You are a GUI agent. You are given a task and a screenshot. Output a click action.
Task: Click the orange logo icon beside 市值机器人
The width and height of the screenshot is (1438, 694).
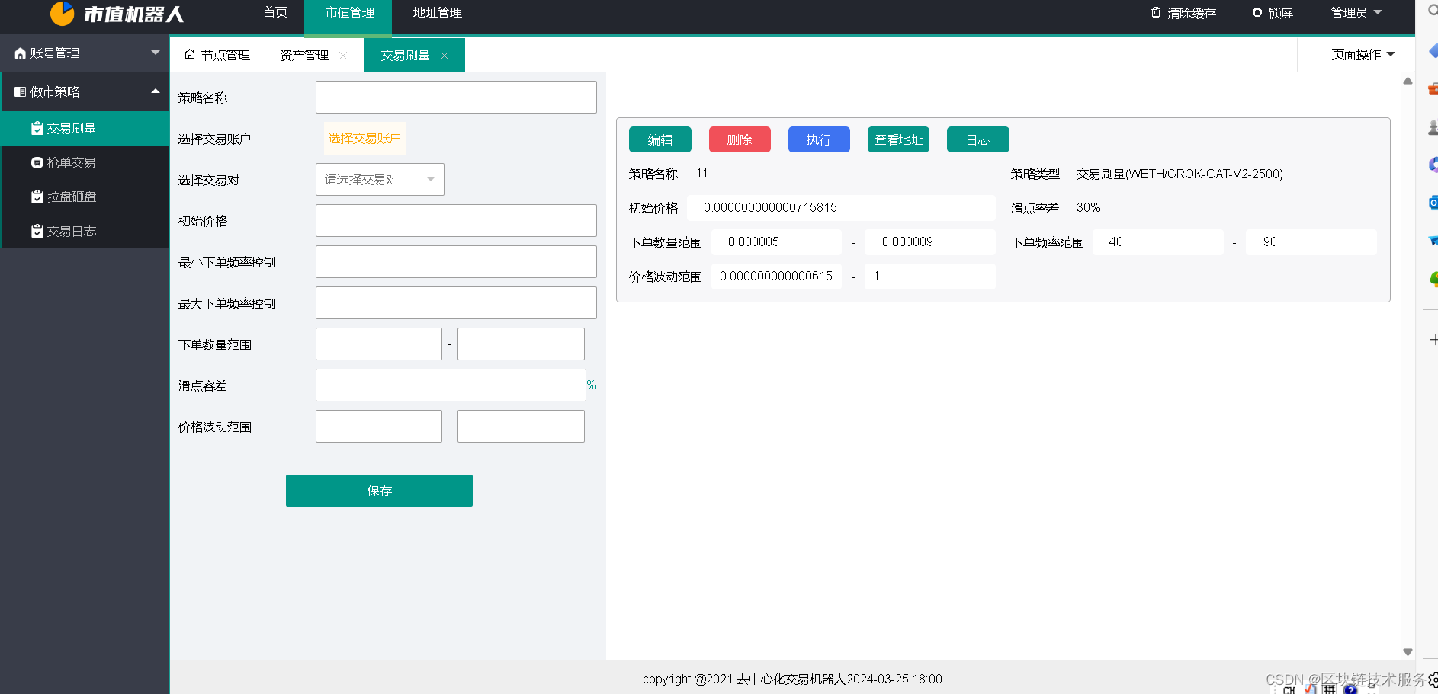point(63,13)
